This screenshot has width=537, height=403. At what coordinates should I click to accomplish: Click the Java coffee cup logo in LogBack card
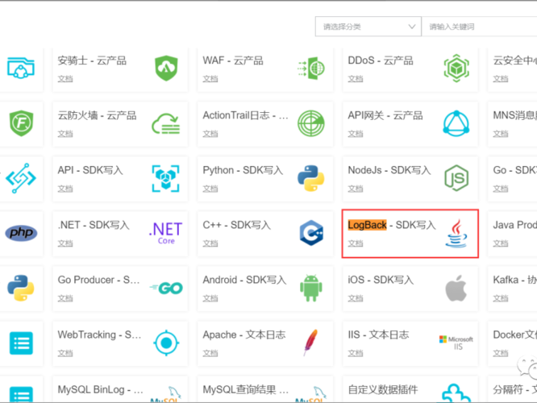pyautogui.click(x=456, y=233)
